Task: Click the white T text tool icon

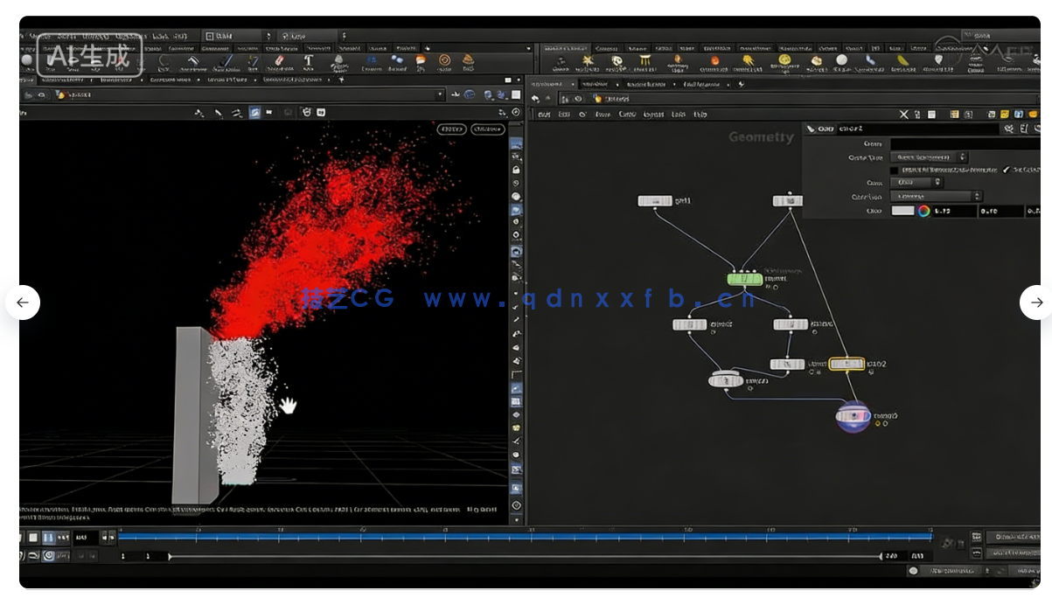Action: pos(309,60)
